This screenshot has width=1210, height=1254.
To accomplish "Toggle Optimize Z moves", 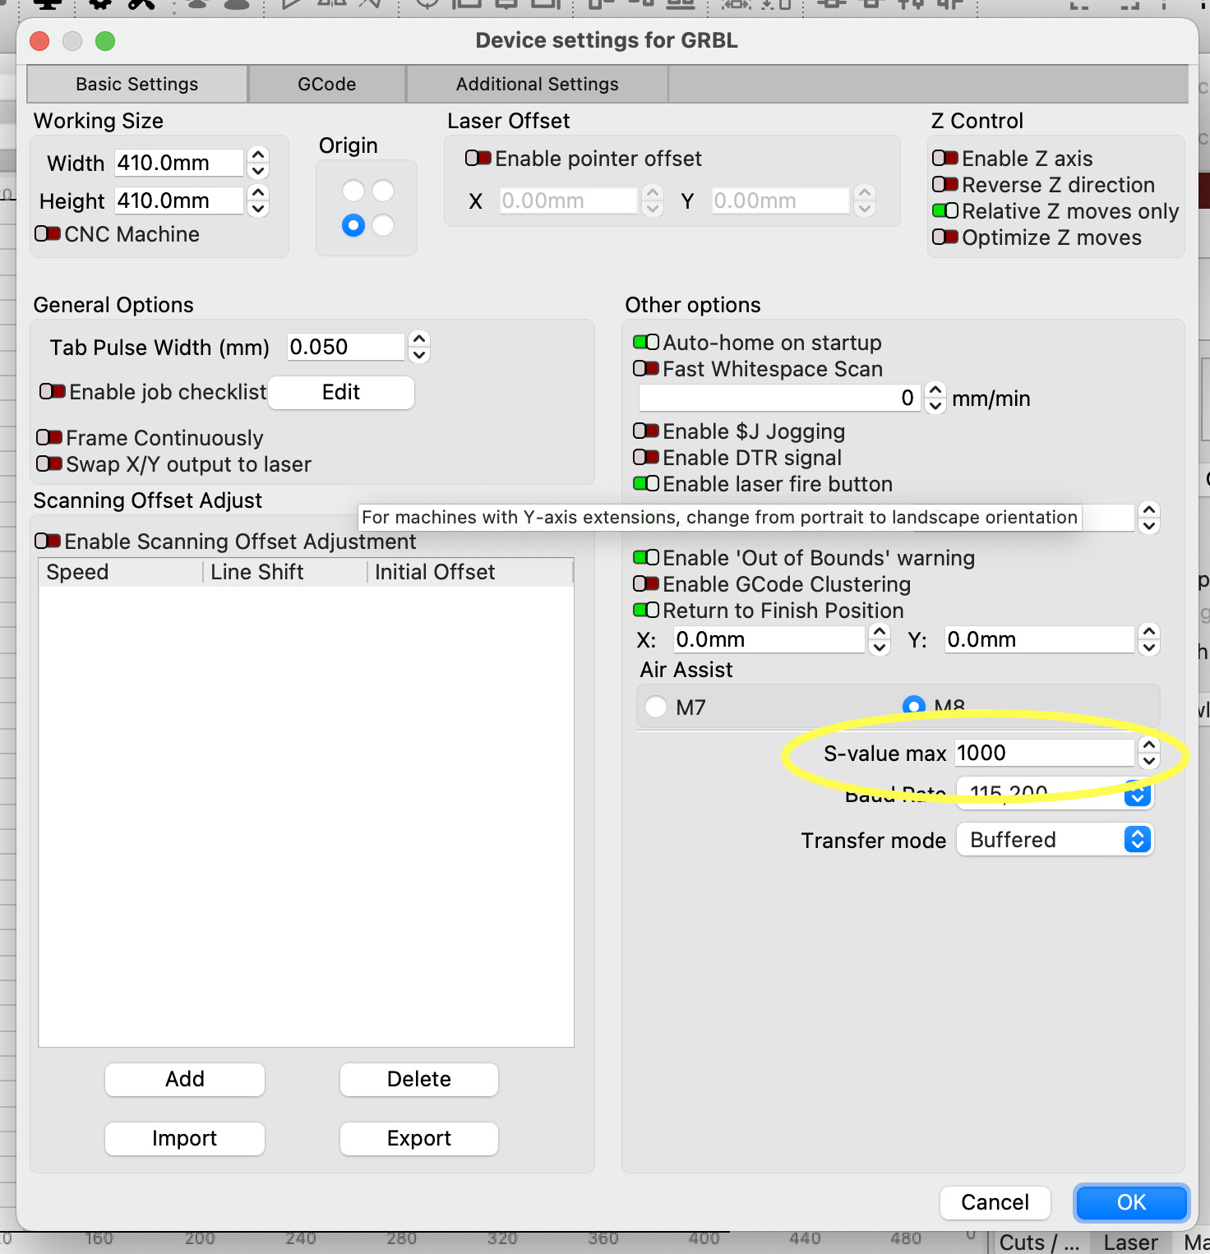I will tap(945, 237).
